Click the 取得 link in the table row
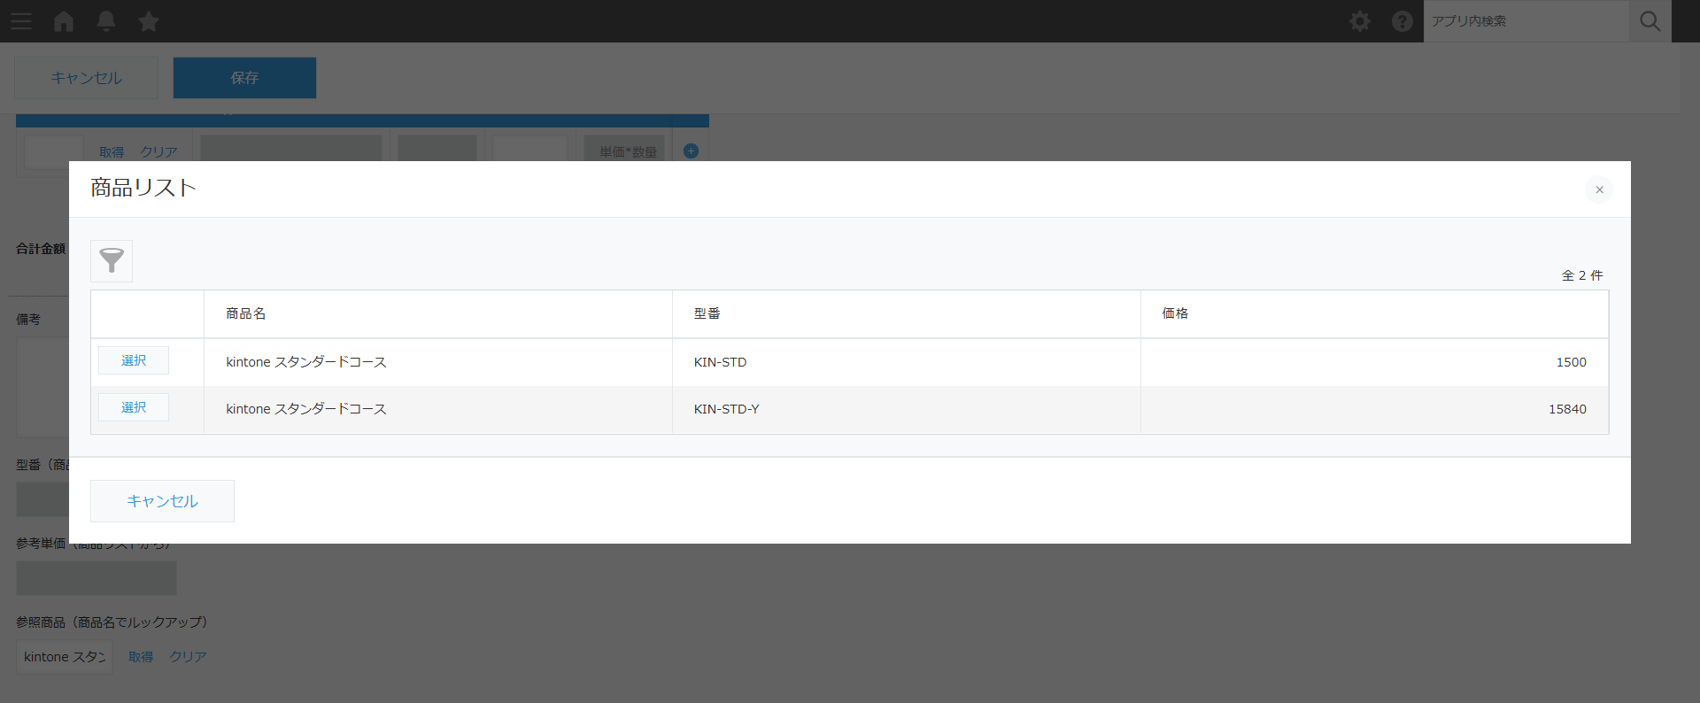The width and height of the screenshot is (1700, 703). point(112,152)
